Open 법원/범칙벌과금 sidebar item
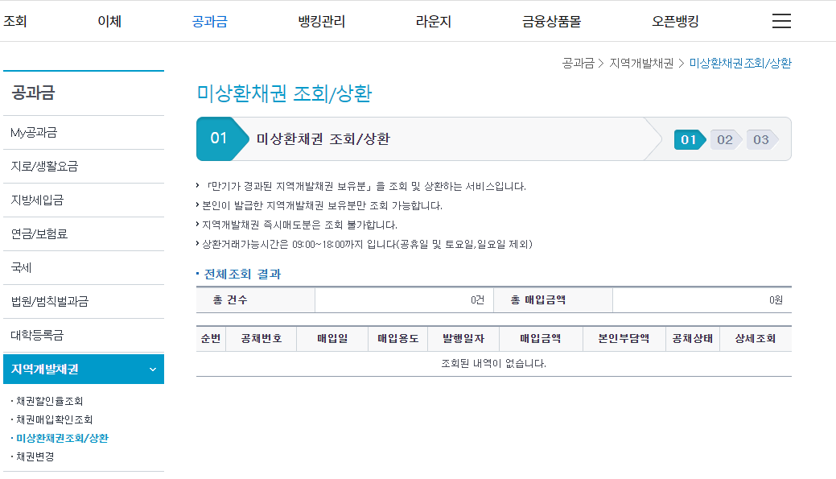The image size is (836, 479). coord(84,301)
